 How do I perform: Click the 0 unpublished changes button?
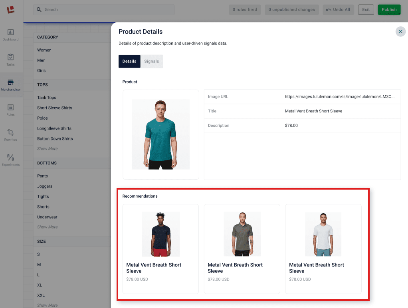292,10
